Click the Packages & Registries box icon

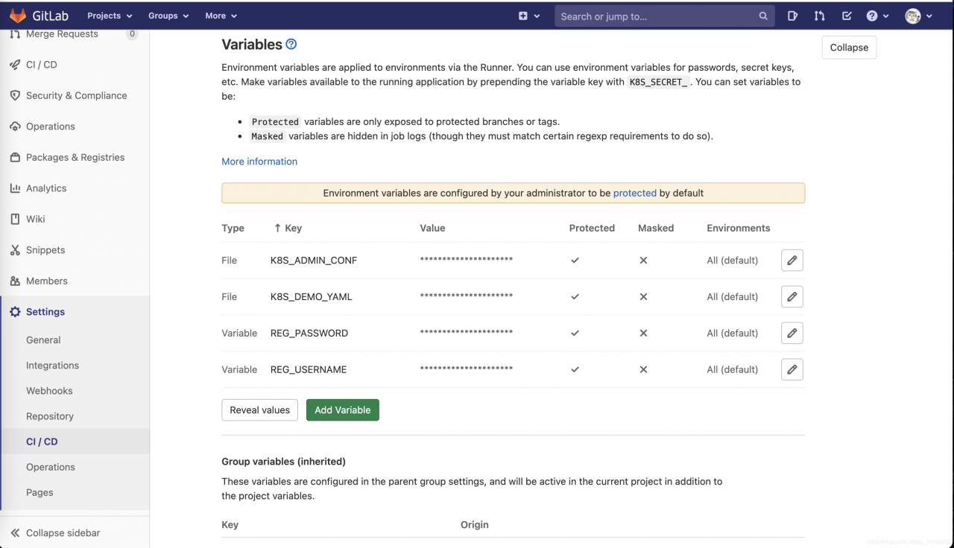click(15, 157)
